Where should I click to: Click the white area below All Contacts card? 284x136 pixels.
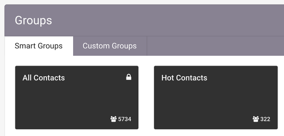77,133
